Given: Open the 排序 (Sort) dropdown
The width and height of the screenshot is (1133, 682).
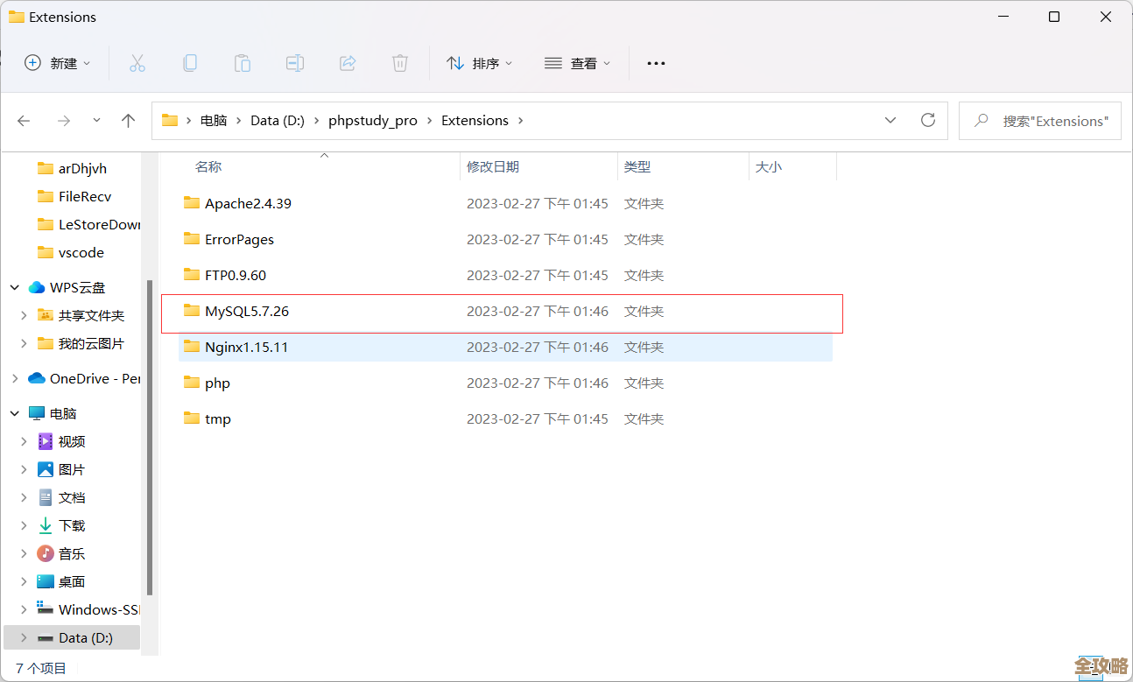Looking at the screenshot, I should point(478,62).
